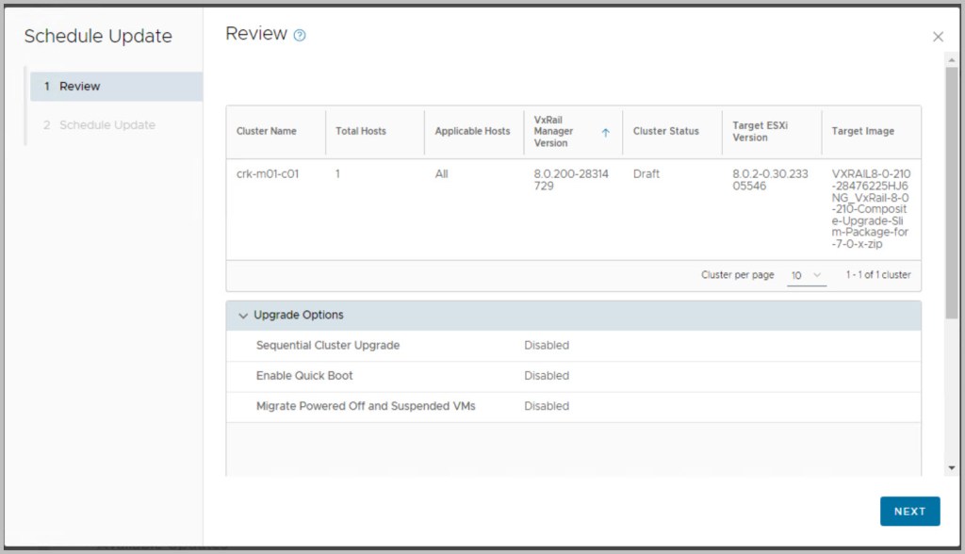Viewport: 965px width, 554px height.
Task: Collapse the Upgrade Options section chevron
Action: (243, 316)
